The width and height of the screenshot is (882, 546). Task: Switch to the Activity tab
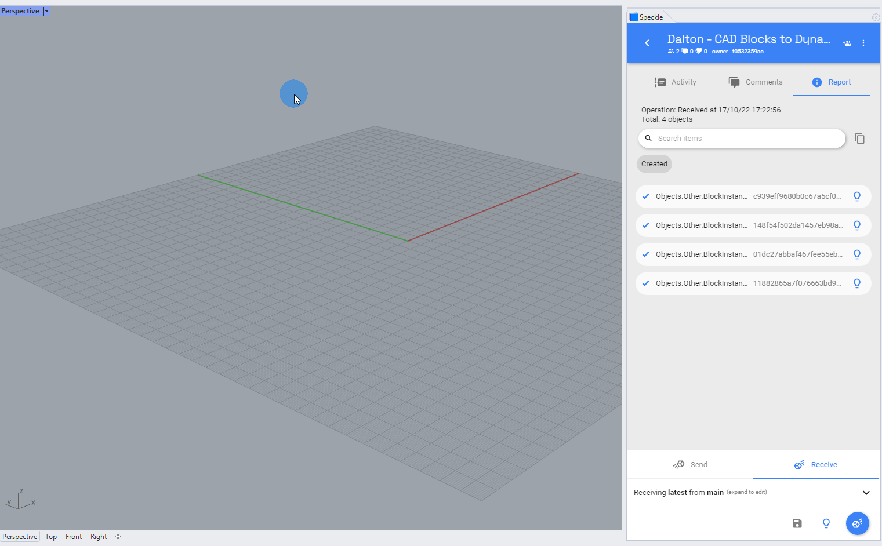pos(676,82)
